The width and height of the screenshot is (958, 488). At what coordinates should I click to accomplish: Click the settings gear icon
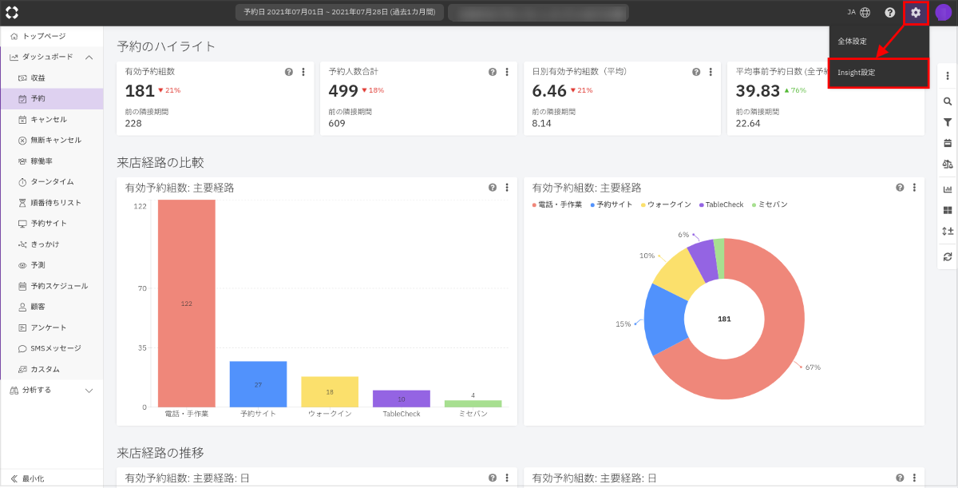click(916, 13)
